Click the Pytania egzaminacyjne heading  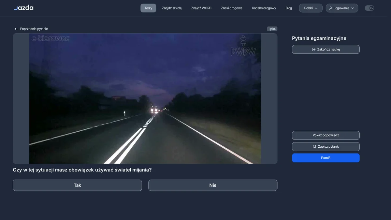coord(319,38)
